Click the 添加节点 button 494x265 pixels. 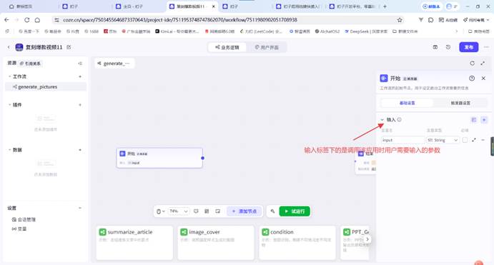pos(244,211)
